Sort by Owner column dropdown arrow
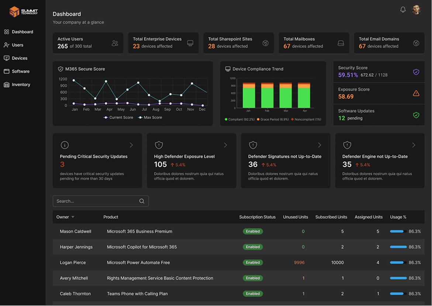 [73, 217]
